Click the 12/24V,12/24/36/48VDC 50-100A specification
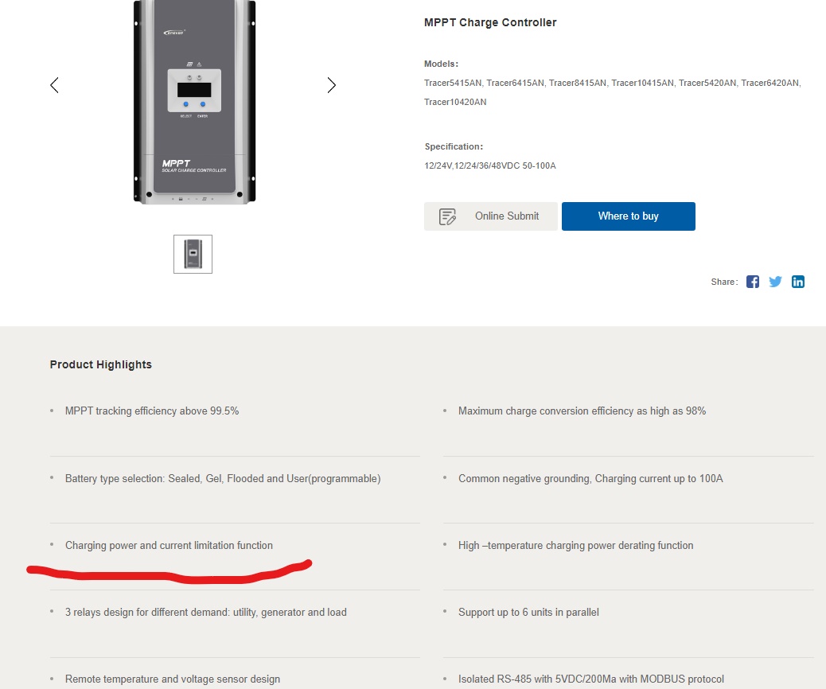 490,166
